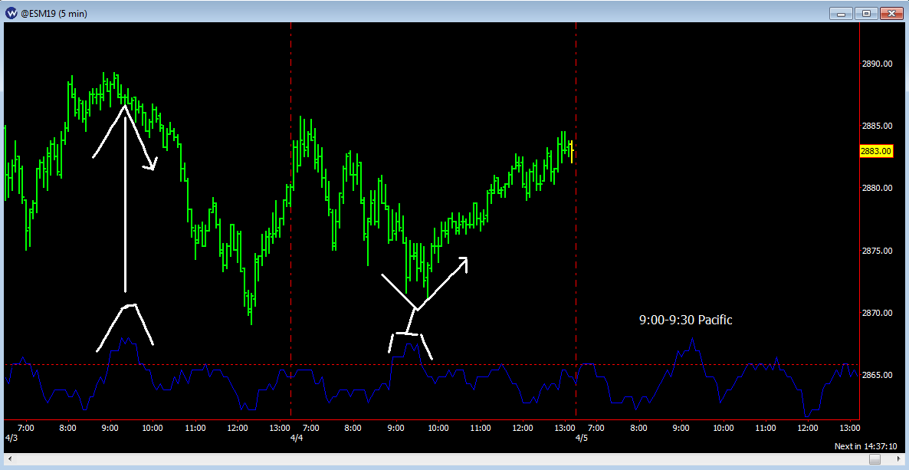This screenshot has height=470, width=909.
Task: Click the 11:00 time label in 4/4 session
Action: [x=481, y=428]
